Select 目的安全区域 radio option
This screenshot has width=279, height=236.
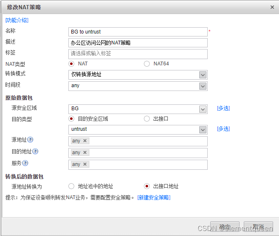pos(71,119)
